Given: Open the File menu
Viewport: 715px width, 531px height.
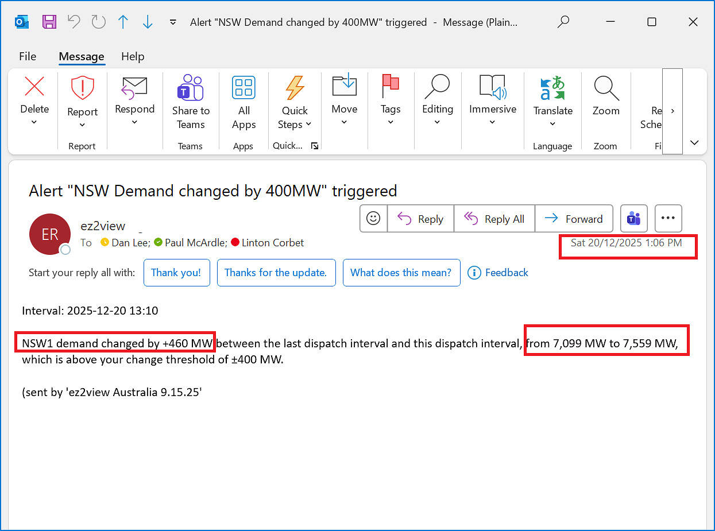Looking at the screenshot, I should coord(28,56).
